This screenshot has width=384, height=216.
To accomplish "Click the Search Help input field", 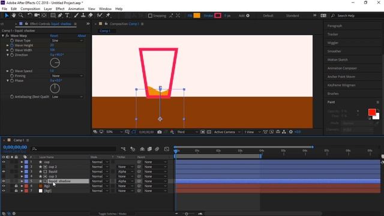I will pos(356,16).
